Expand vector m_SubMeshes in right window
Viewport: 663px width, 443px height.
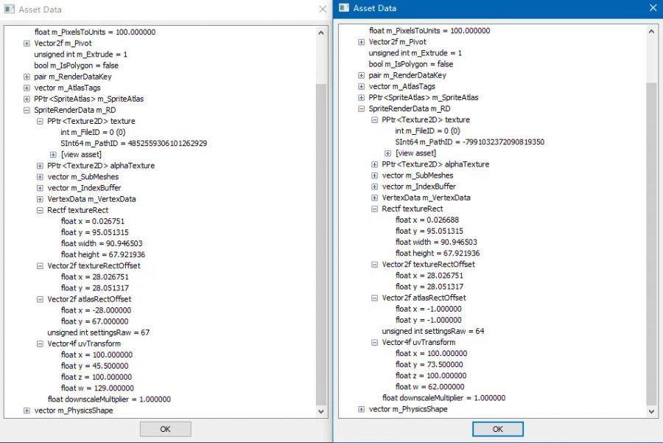tap(373, 175)
